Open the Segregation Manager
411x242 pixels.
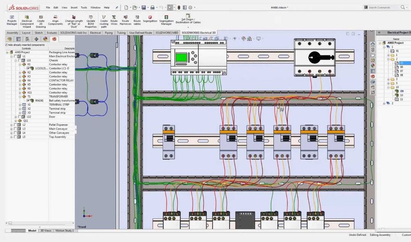pyautogui.click(x=166, y=21)
